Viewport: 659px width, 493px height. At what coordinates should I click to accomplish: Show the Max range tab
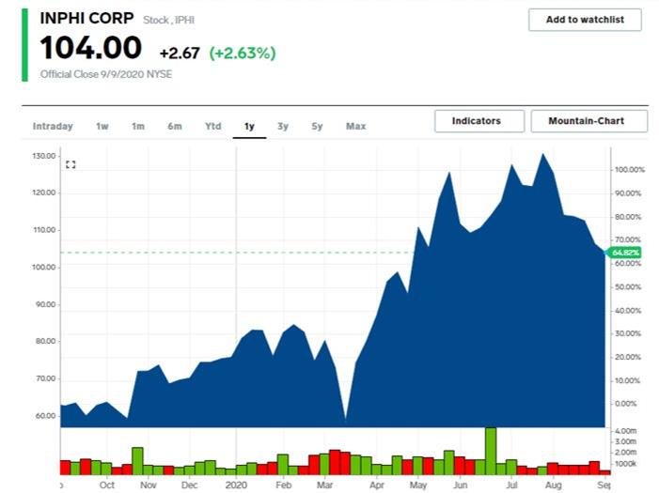tap(356, 126)
